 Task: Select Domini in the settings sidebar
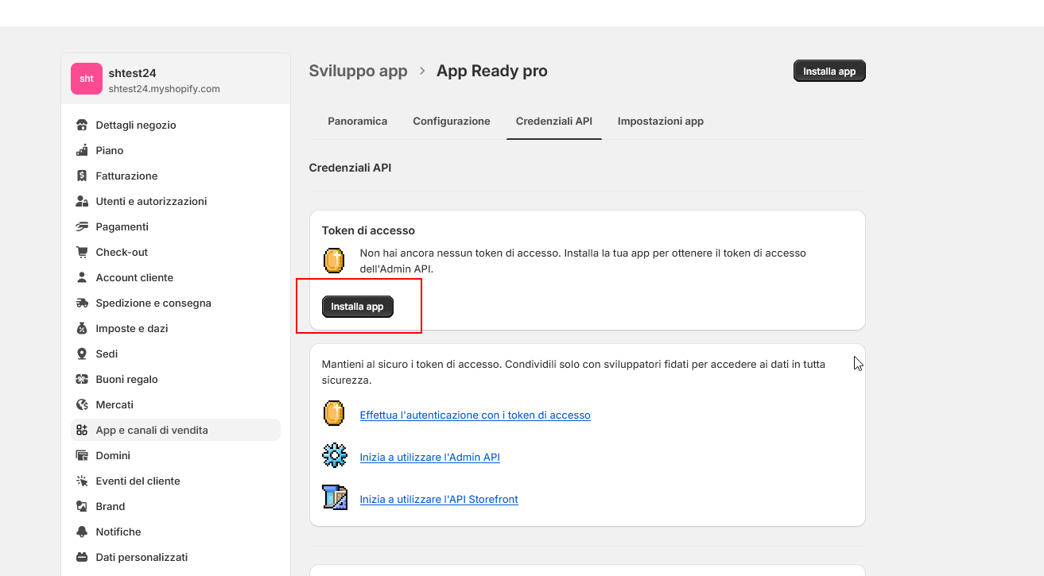pyautogui.click(x=113, y=455)
